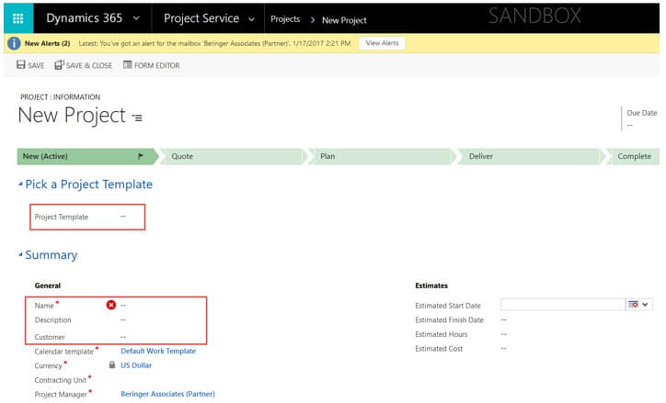Open Beringer Associates (Partner) link
The width and height of the screenshot is (666, 403).
167,394
